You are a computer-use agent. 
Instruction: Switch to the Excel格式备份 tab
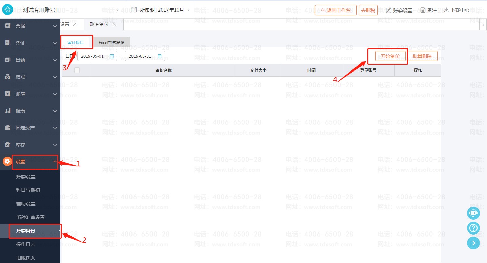click(x=111, y=43)
